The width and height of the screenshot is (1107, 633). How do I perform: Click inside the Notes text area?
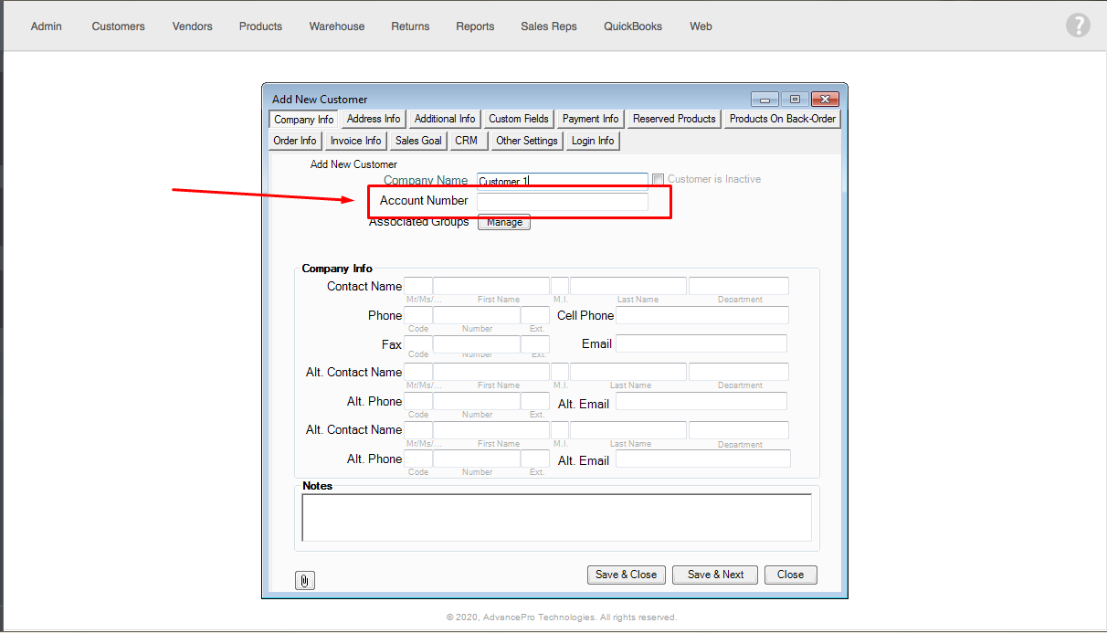pos(556,518)
